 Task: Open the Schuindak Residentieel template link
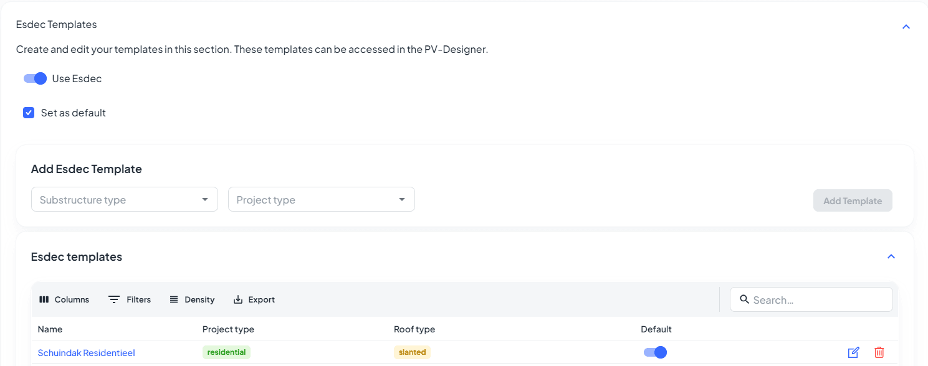coord(86,353)
